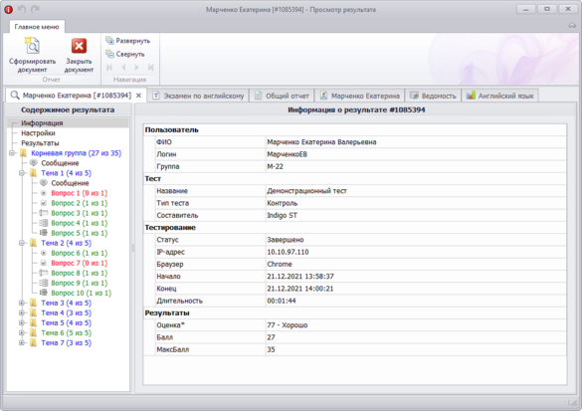This screenshot has height=411, width=582.
Task: Collapse the Корневая группа root node
Action: click(x=12, y=153)
